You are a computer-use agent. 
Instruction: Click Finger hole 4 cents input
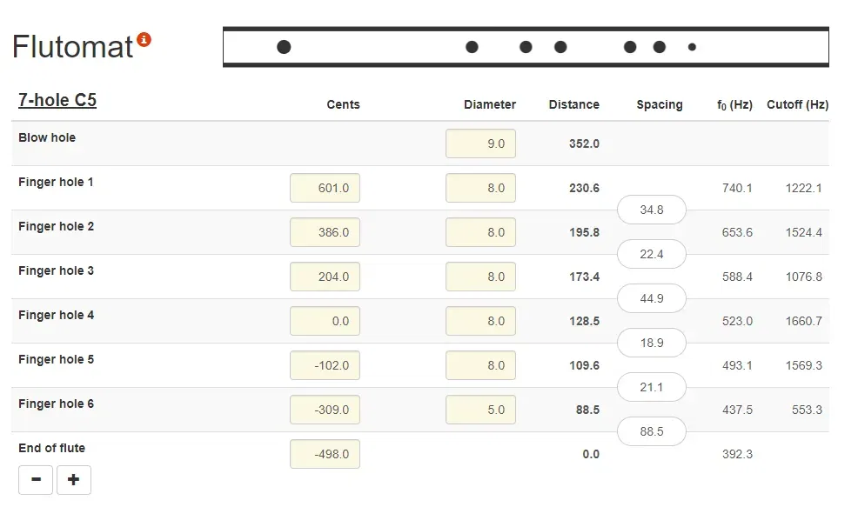point(325,321)
